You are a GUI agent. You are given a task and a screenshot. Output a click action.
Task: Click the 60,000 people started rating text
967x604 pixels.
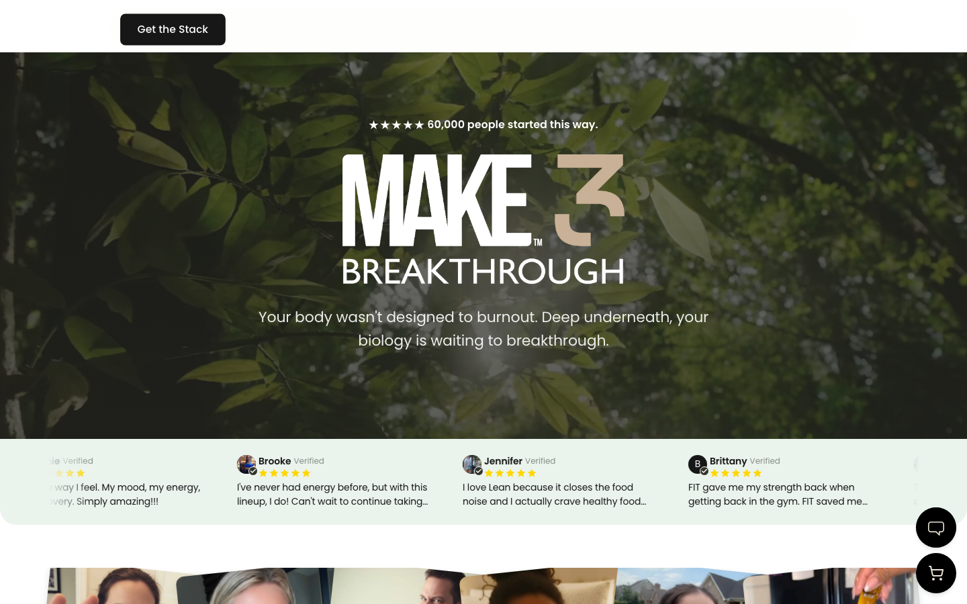tap(483, 125)
